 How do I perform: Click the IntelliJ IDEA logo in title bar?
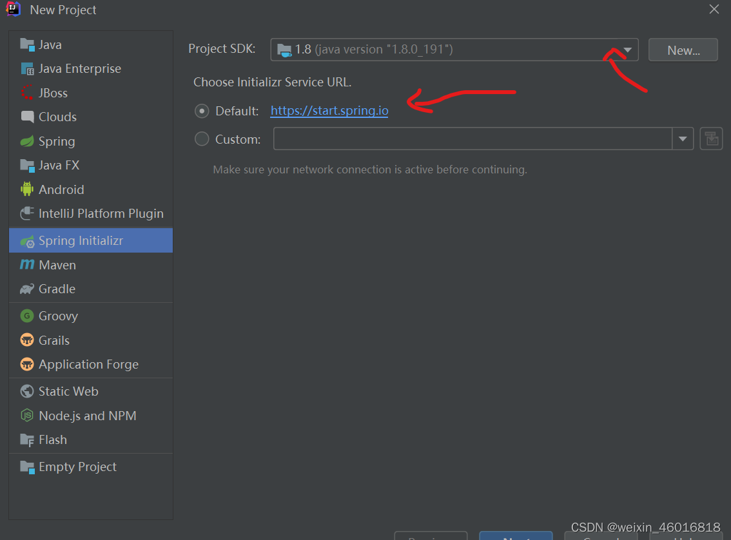pos(13,9)
